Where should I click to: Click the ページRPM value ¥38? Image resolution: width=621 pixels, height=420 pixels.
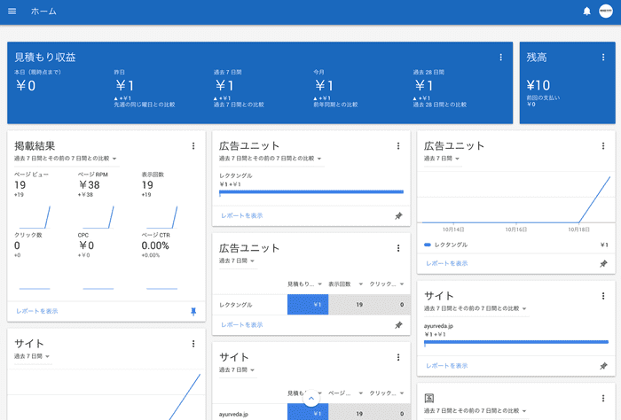[89, 185]
